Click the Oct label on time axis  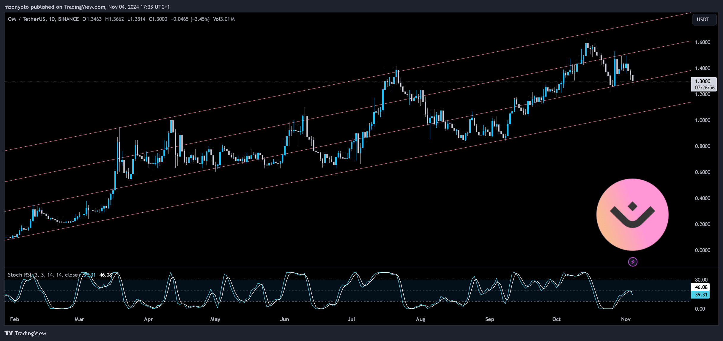coord(556,319)
